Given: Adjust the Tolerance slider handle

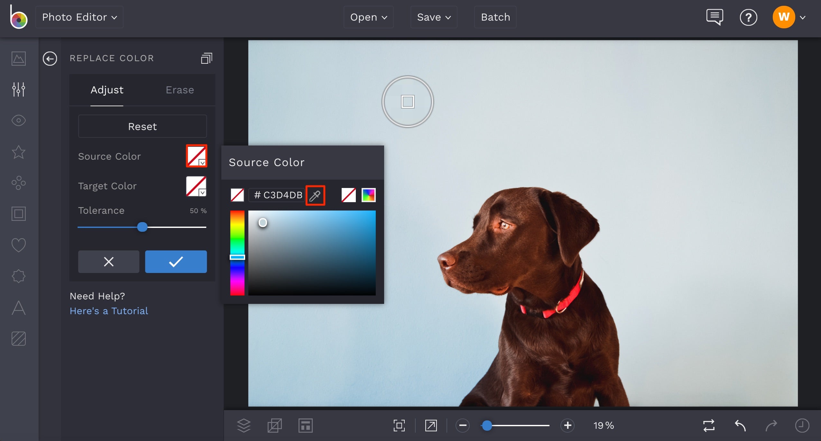Looking at the screenshot, I should pyautogui.click(x=143, y=227).
